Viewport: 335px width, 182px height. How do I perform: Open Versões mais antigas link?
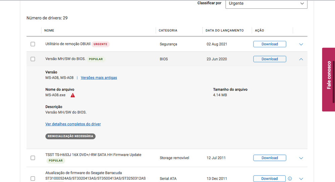[x=99, y=78]
